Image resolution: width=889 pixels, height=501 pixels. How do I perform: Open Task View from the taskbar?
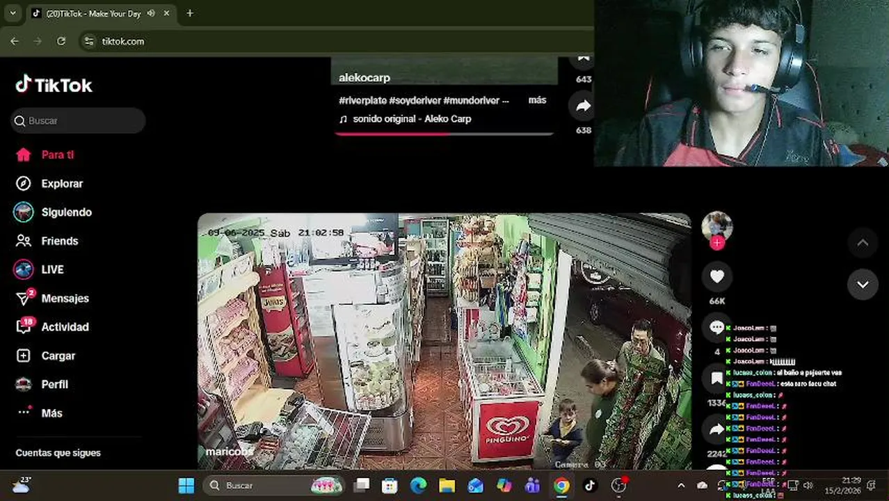point(362,486)
